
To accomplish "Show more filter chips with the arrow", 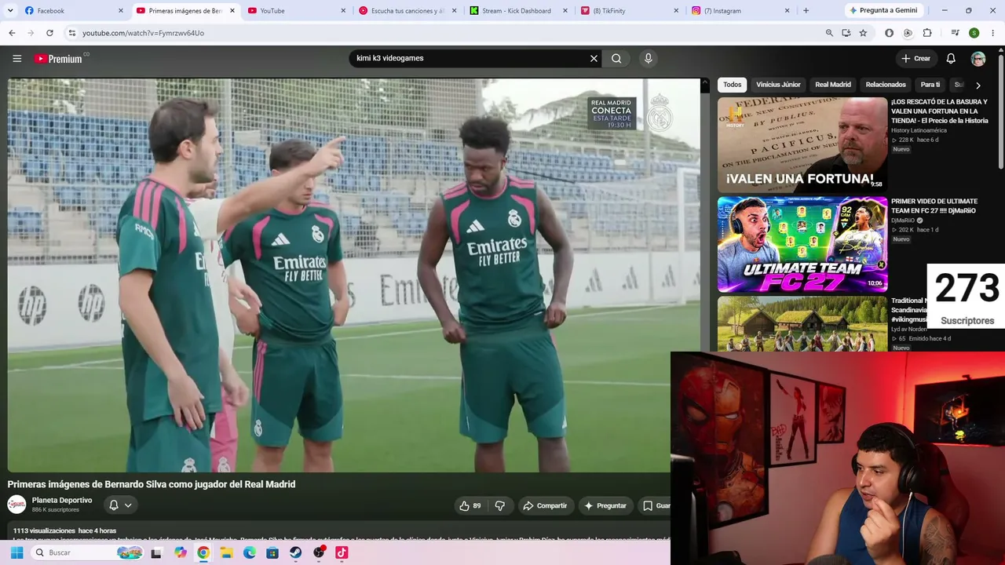I will (x=978, y=85).
